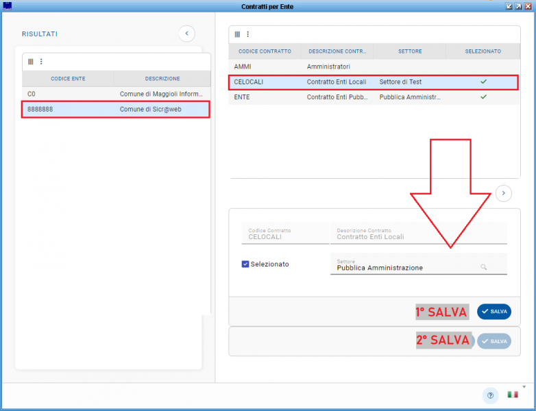Click the first (upper) Salva button
536x411 pixels.
(x=494, y=312)
